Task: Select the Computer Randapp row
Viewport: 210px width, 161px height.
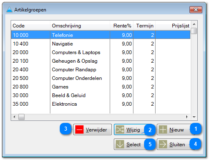Action: (101, 70)
